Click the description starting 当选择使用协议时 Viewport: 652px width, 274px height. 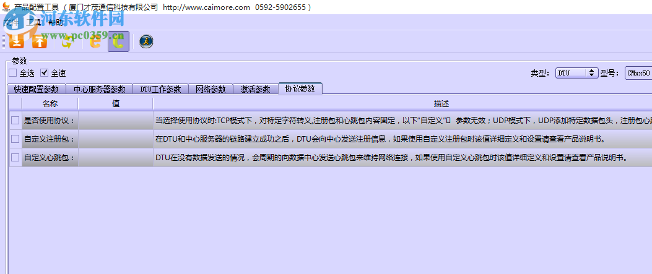pos(402,121)
